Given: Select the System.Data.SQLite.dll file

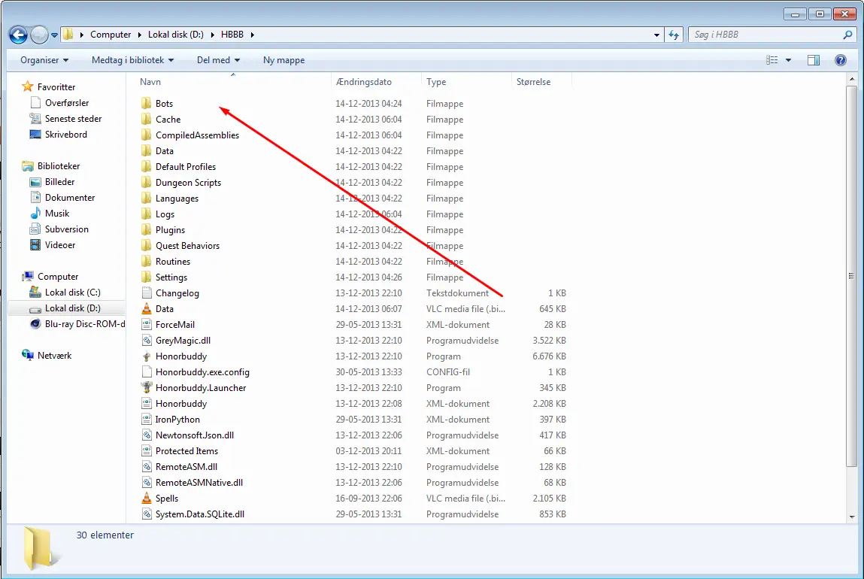Looking at the screenshot, I should [199, 514].
